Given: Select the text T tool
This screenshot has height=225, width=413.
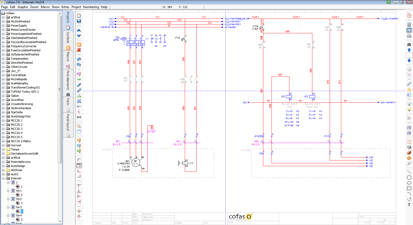Looking at the screenshot, I should [x=409, y=205].
